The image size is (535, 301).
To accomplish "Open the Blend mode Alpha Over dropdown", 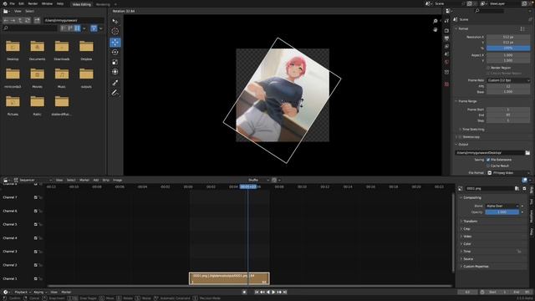I will click(x=502, y=206).
